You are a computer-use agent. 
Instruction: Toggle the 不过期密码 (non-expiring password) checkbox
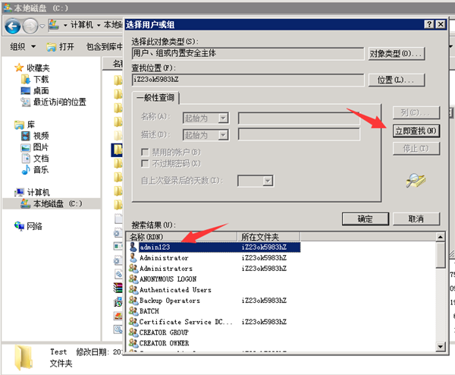click(146, 163)
